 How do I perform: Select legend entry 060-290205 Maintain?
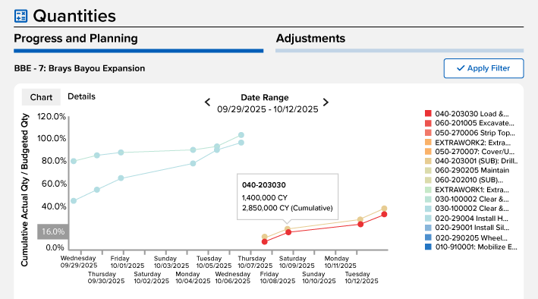tap(472, 170)
